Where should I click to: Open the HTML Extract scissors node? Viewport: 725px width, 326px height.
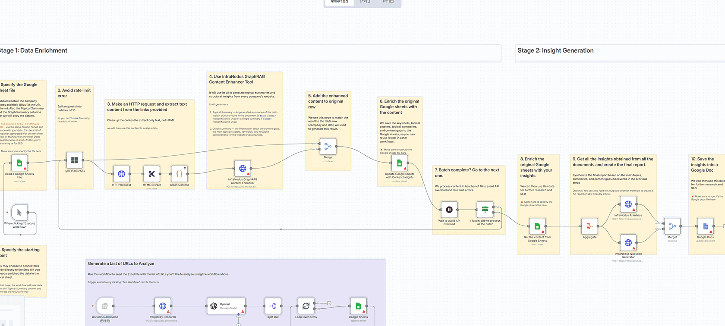click(x=151, y=174)
